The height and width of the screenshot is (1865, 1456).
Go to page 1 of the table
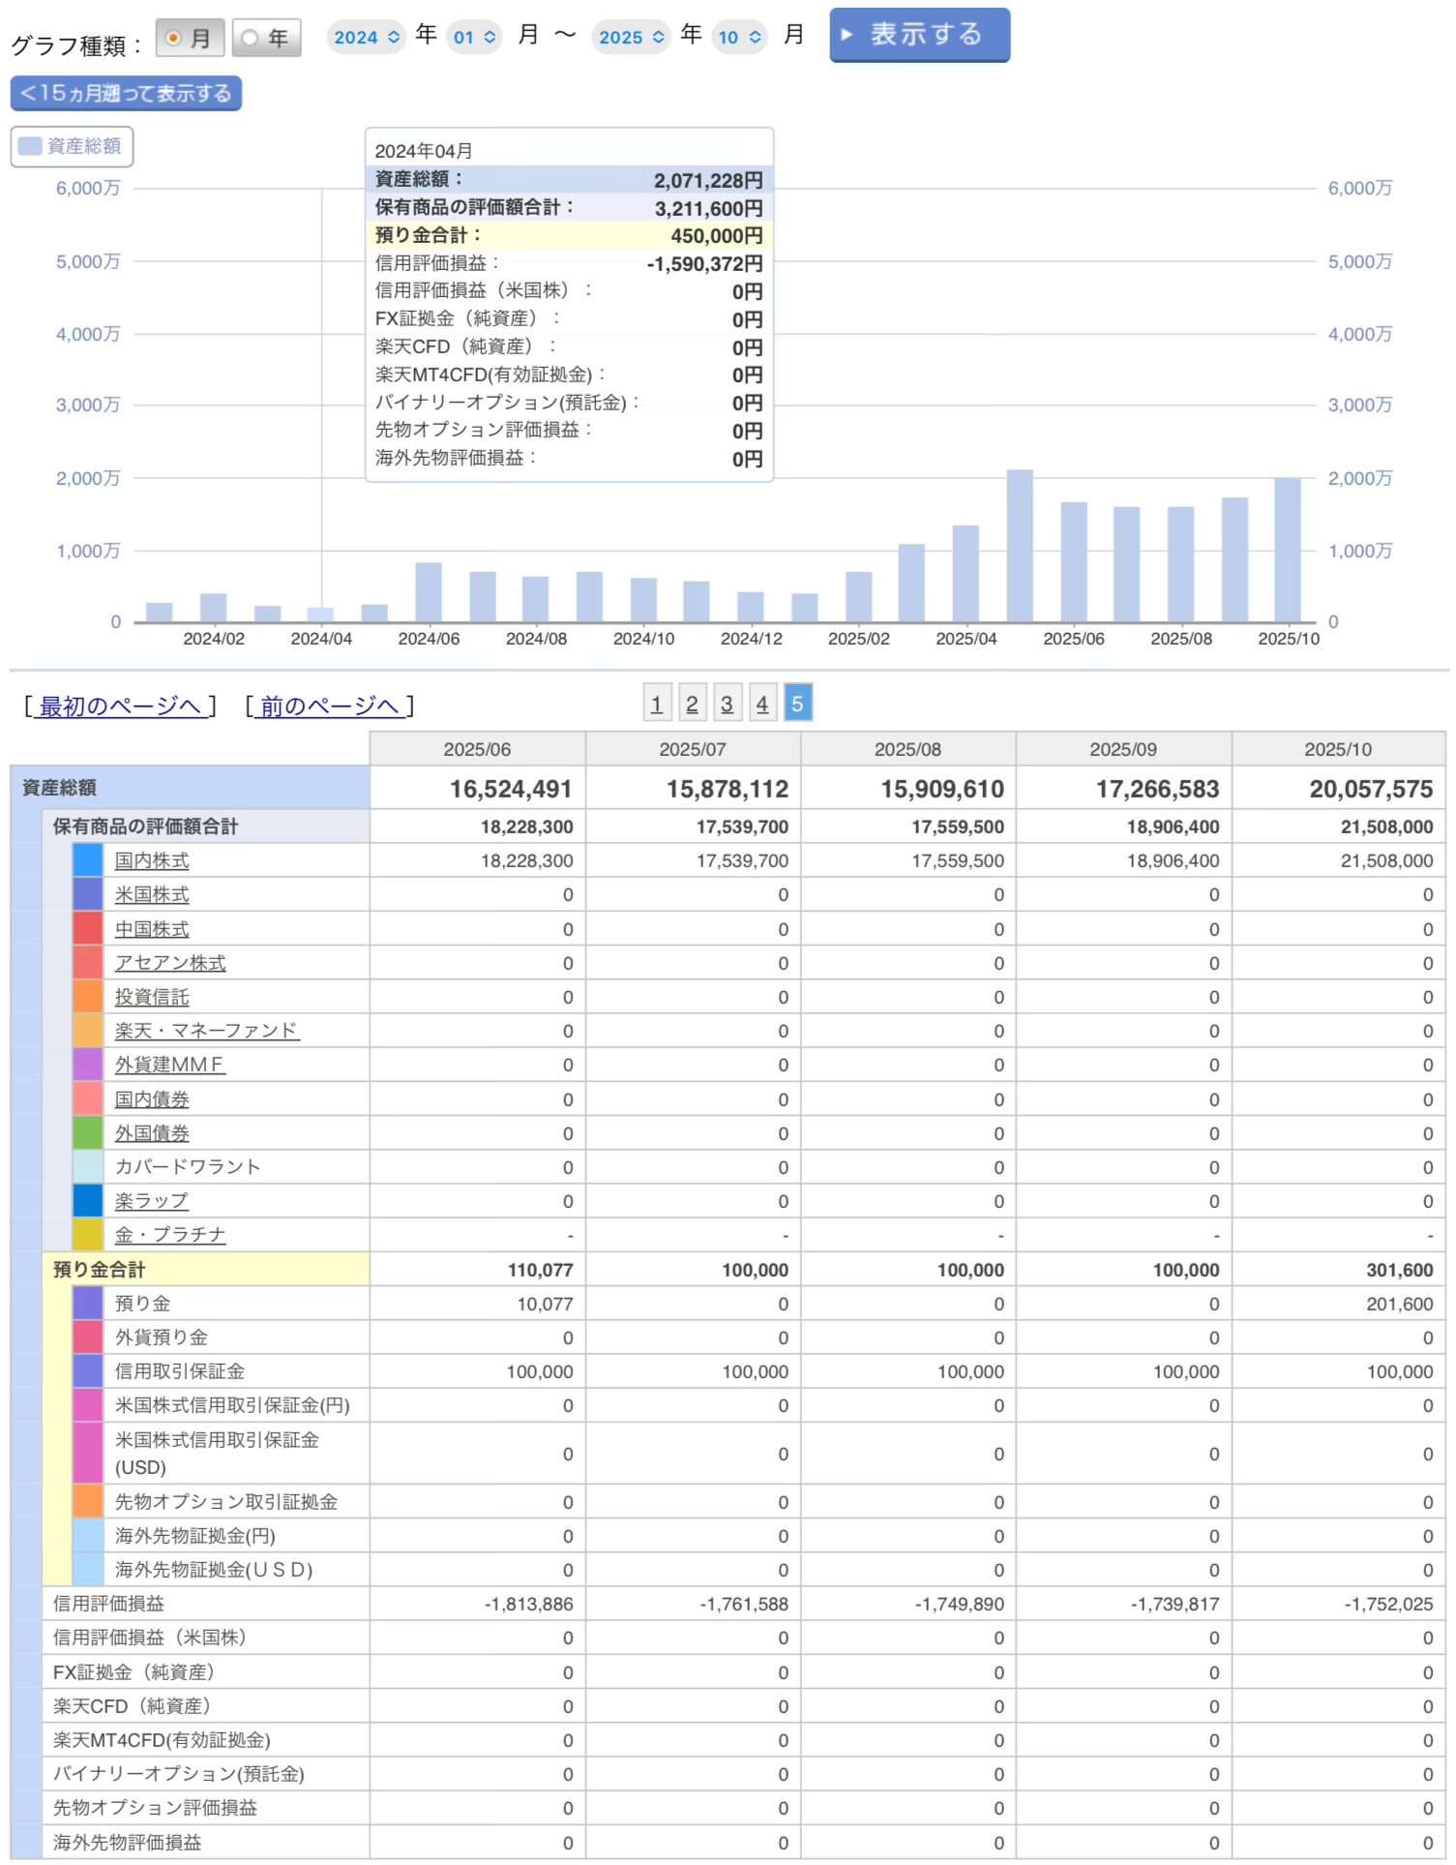(657, 705)
